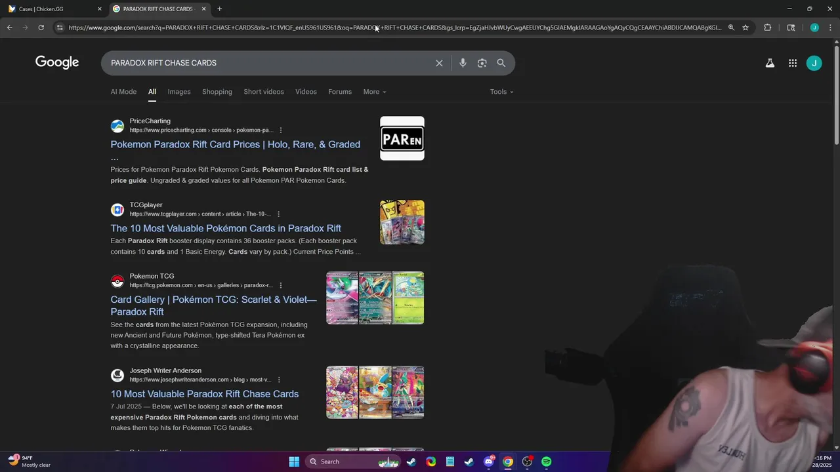Screen dimensions: 840x472
Task: Submit search with the magnifier button
Action: [x=501, y=63]
